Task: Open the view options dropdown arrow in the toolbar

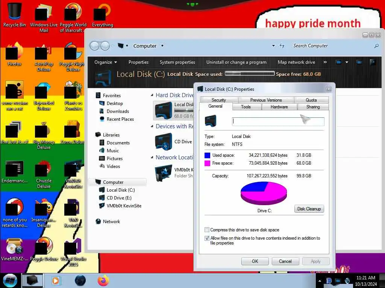Action: [347, 62]
